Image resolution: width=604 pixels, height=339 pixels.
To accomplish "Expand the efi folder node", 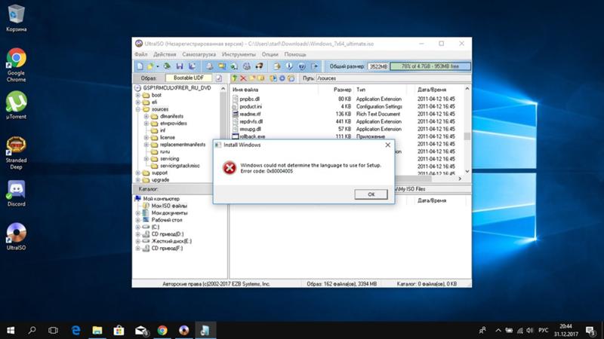I will [138, 102].
